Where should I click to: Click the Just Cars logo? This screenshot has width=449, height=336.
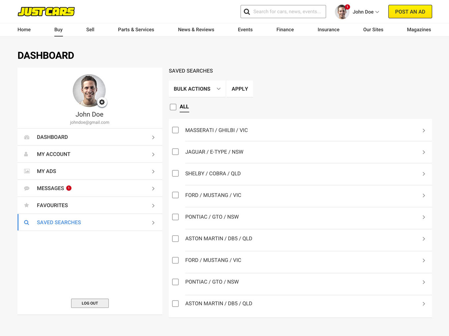[46, 11]
